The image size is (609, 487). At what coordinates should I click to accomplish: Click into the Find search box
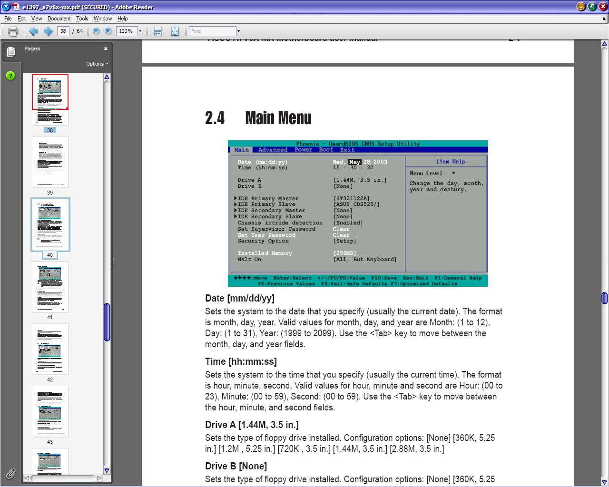click(212, 31)
